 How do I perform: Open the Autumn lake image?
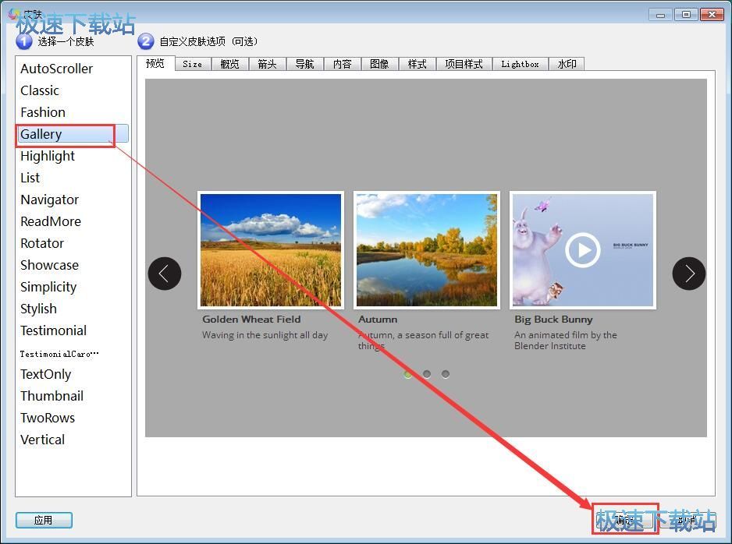427,250
